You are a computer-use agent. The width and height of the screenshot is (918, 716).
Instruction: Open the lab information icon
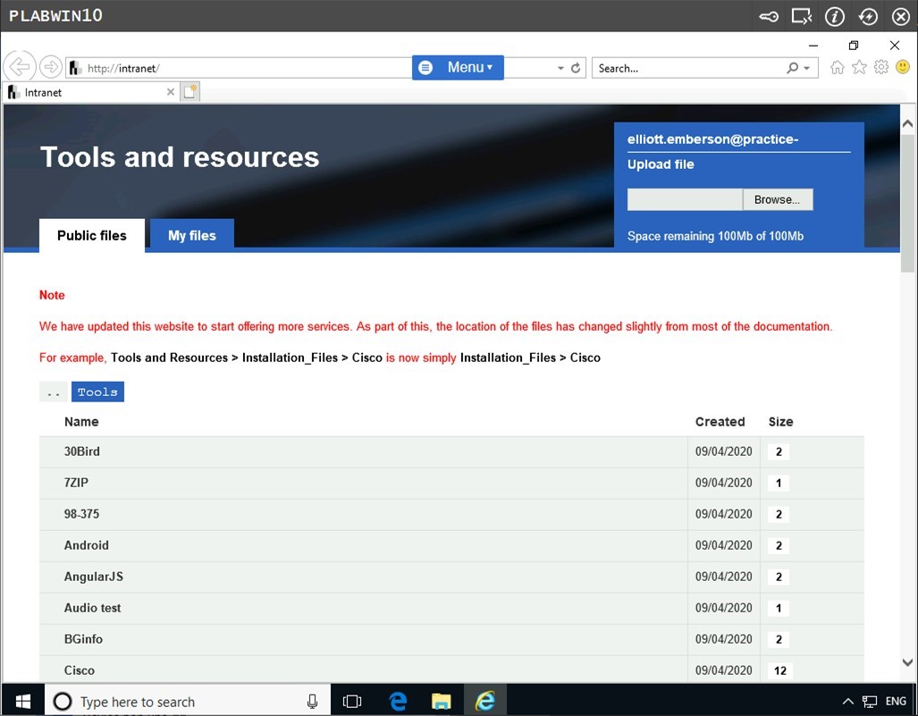(834, 16)
